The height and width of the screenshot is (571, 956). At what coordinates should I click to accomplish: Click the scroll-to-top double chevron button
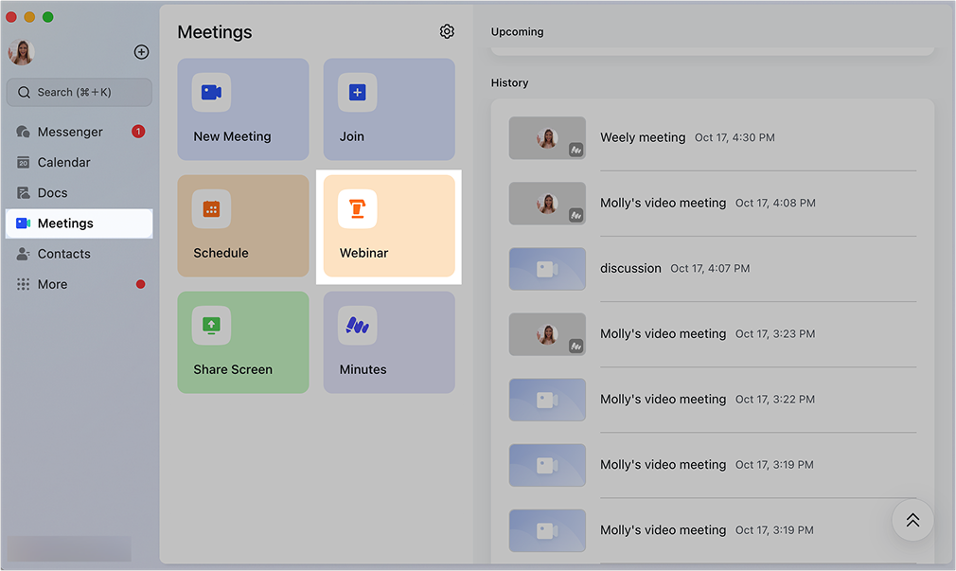912,520
